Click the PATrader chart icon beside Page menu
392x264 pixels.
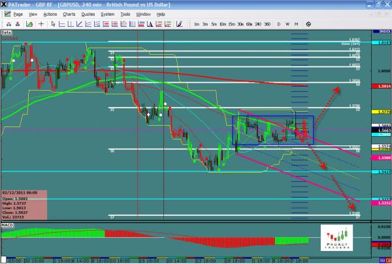(6, 14)
